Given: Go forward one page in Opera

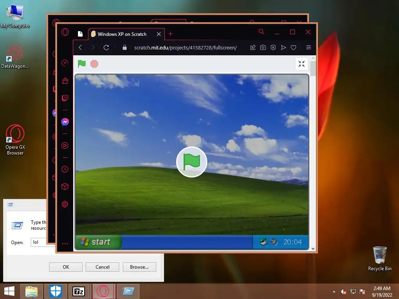Looking at the screenshot, I should tap(93, 47).
